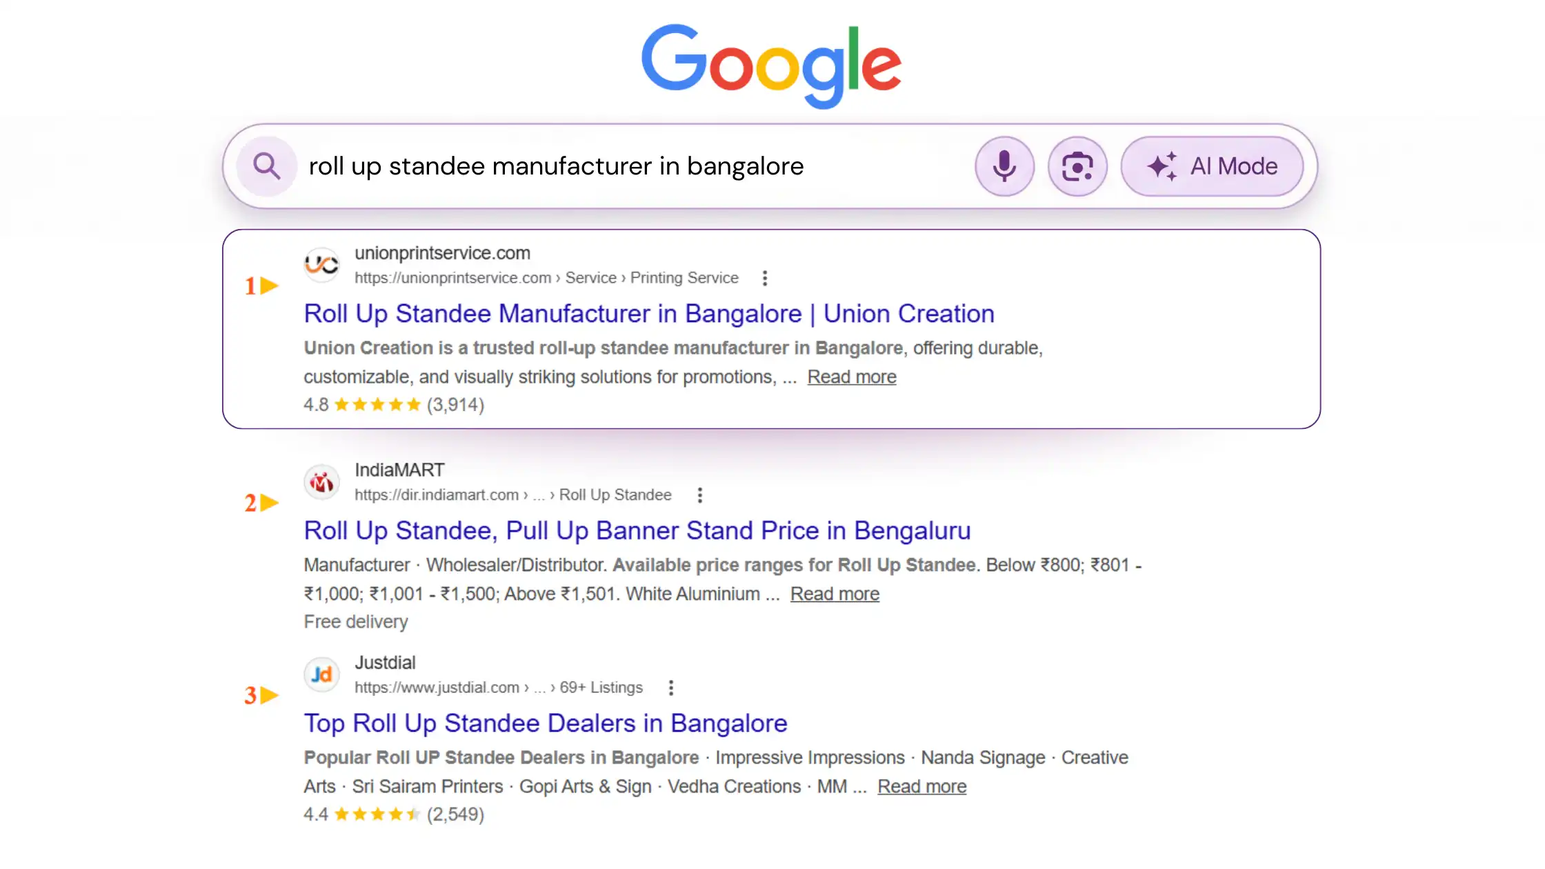This screenshot has height=869, width=1545.
Task: Open three-dot menu for IndiaMART result
Action: pos(699,495)
